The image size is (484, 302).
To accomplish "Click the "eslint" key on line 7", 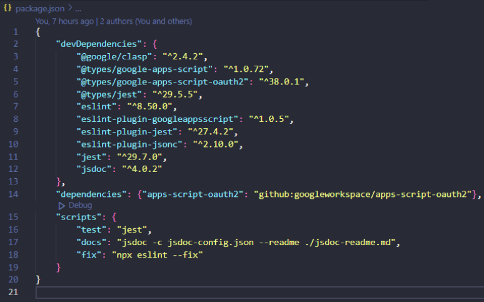I will [x=96, y=106].
